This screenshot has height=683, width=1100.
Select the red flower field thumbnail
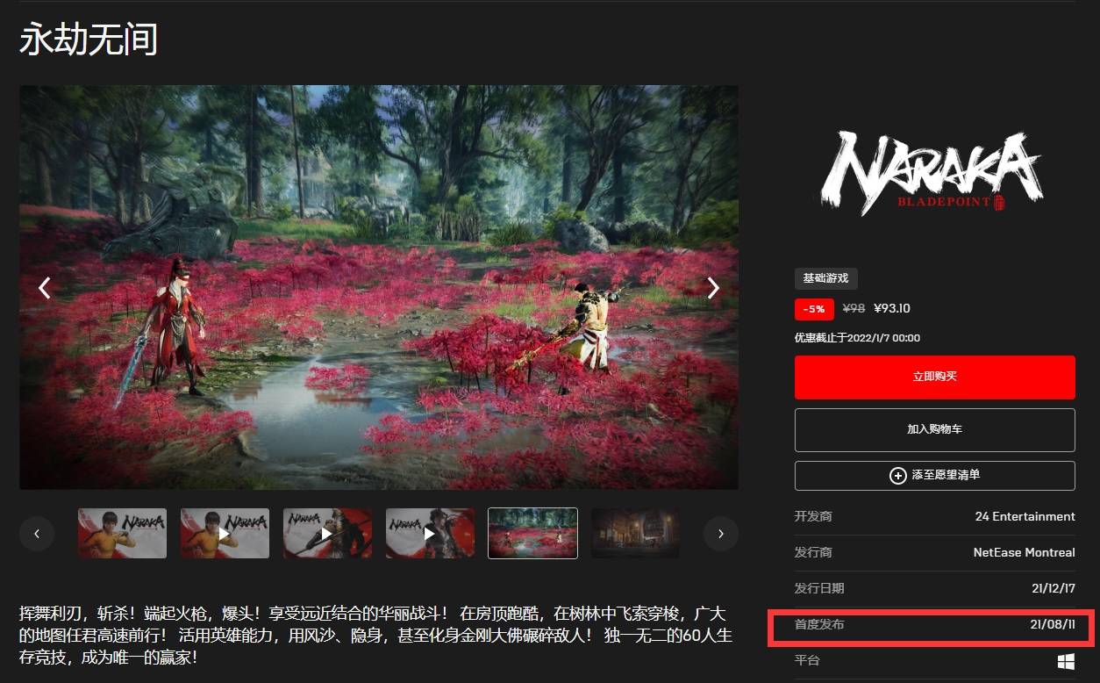click(532, 533)
